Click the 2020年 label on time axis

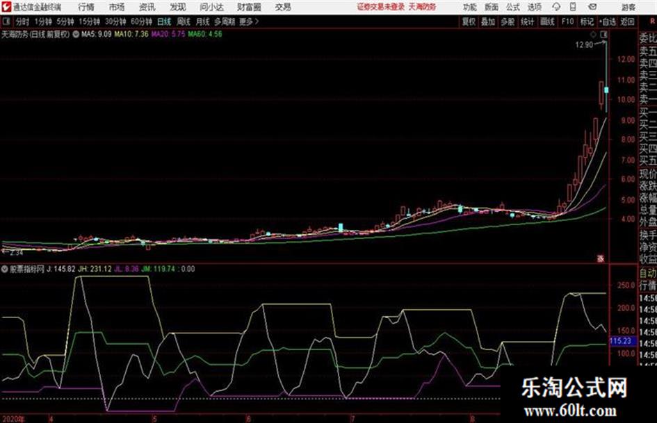13,419
